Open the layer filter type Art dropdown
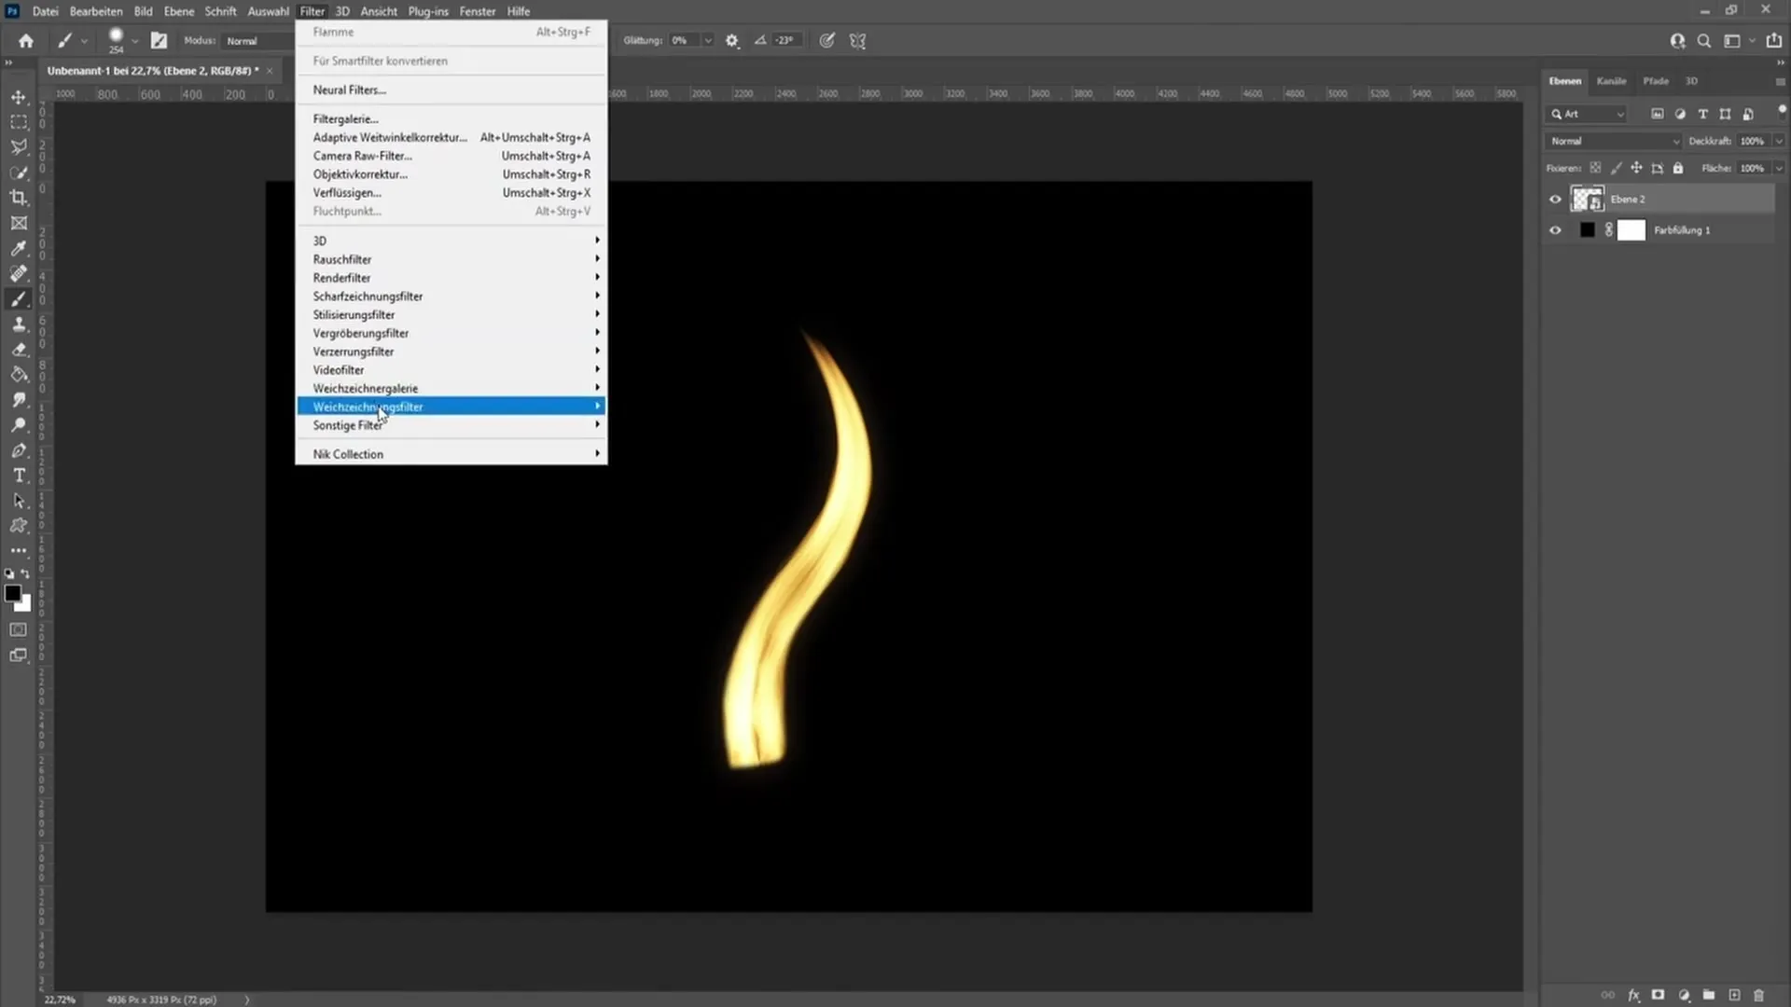 1588,114
